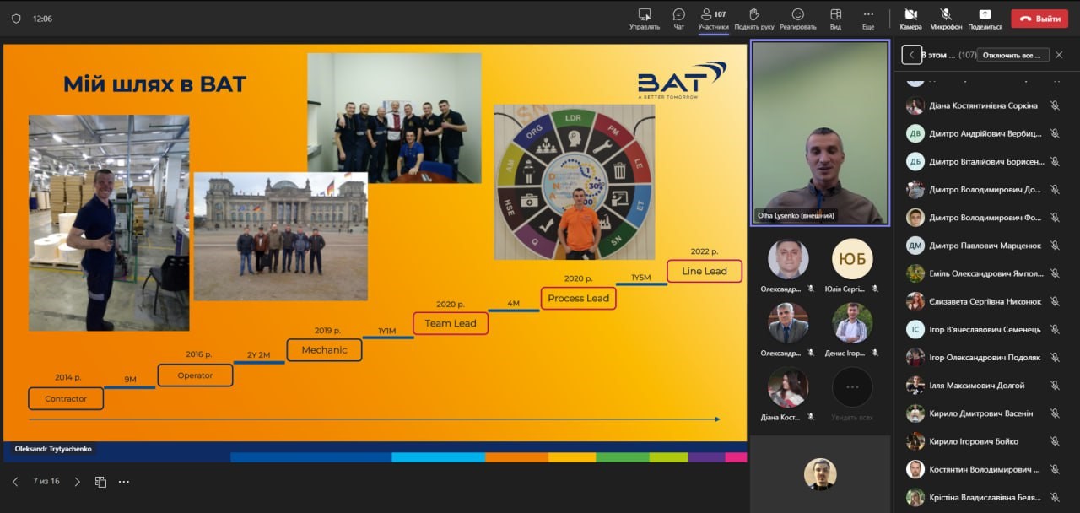Screen dimensions: 1080x513
Task: Click the mic icon for Дмитро Віталійович Борисен...
Action: (1055, 162)
